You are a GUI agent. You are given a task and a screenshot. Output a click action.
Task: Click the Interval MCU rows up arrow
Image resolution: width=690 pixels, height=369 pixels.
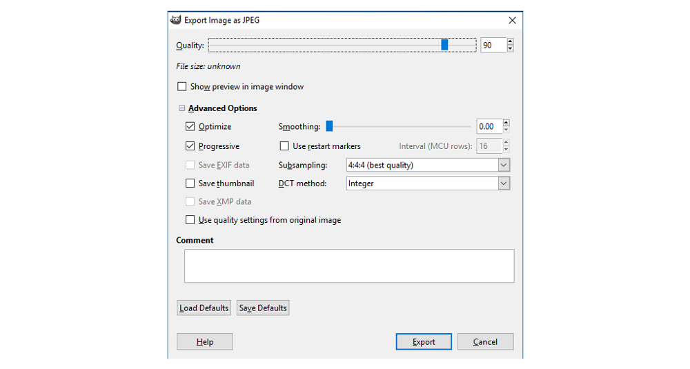506,143
